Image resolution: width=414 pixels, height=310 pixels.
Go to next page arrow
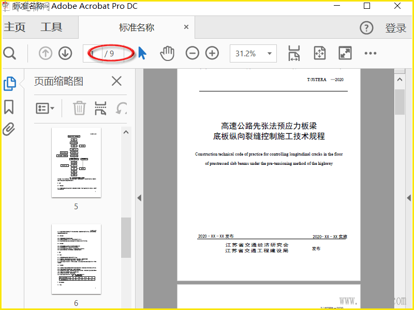tap(65, 54)
